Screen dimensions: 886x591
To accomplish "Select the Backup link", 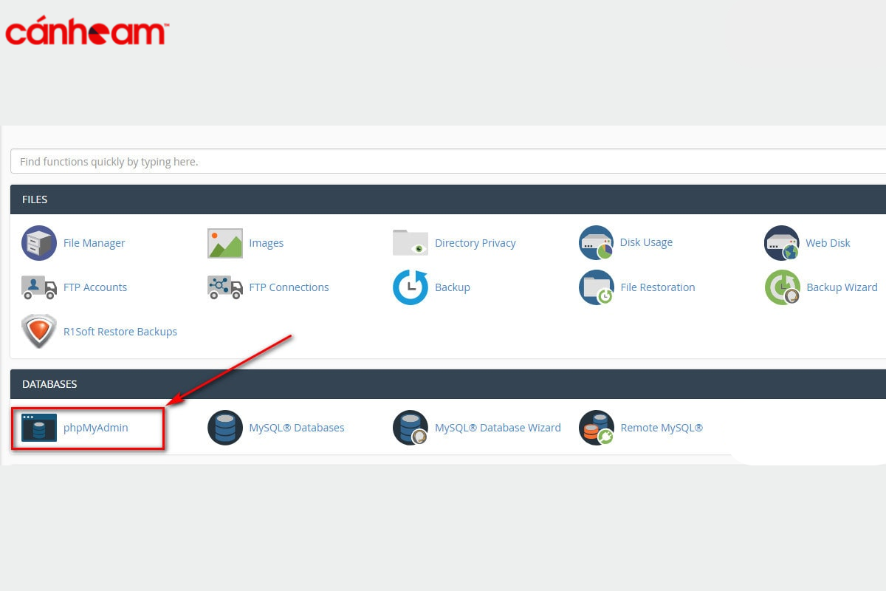I will pos(453,287).
